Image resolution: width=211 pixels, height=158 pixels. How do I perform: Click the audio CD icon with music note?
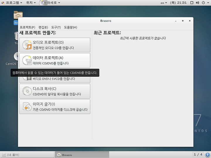pyautogui.click(x=27, y=45)
